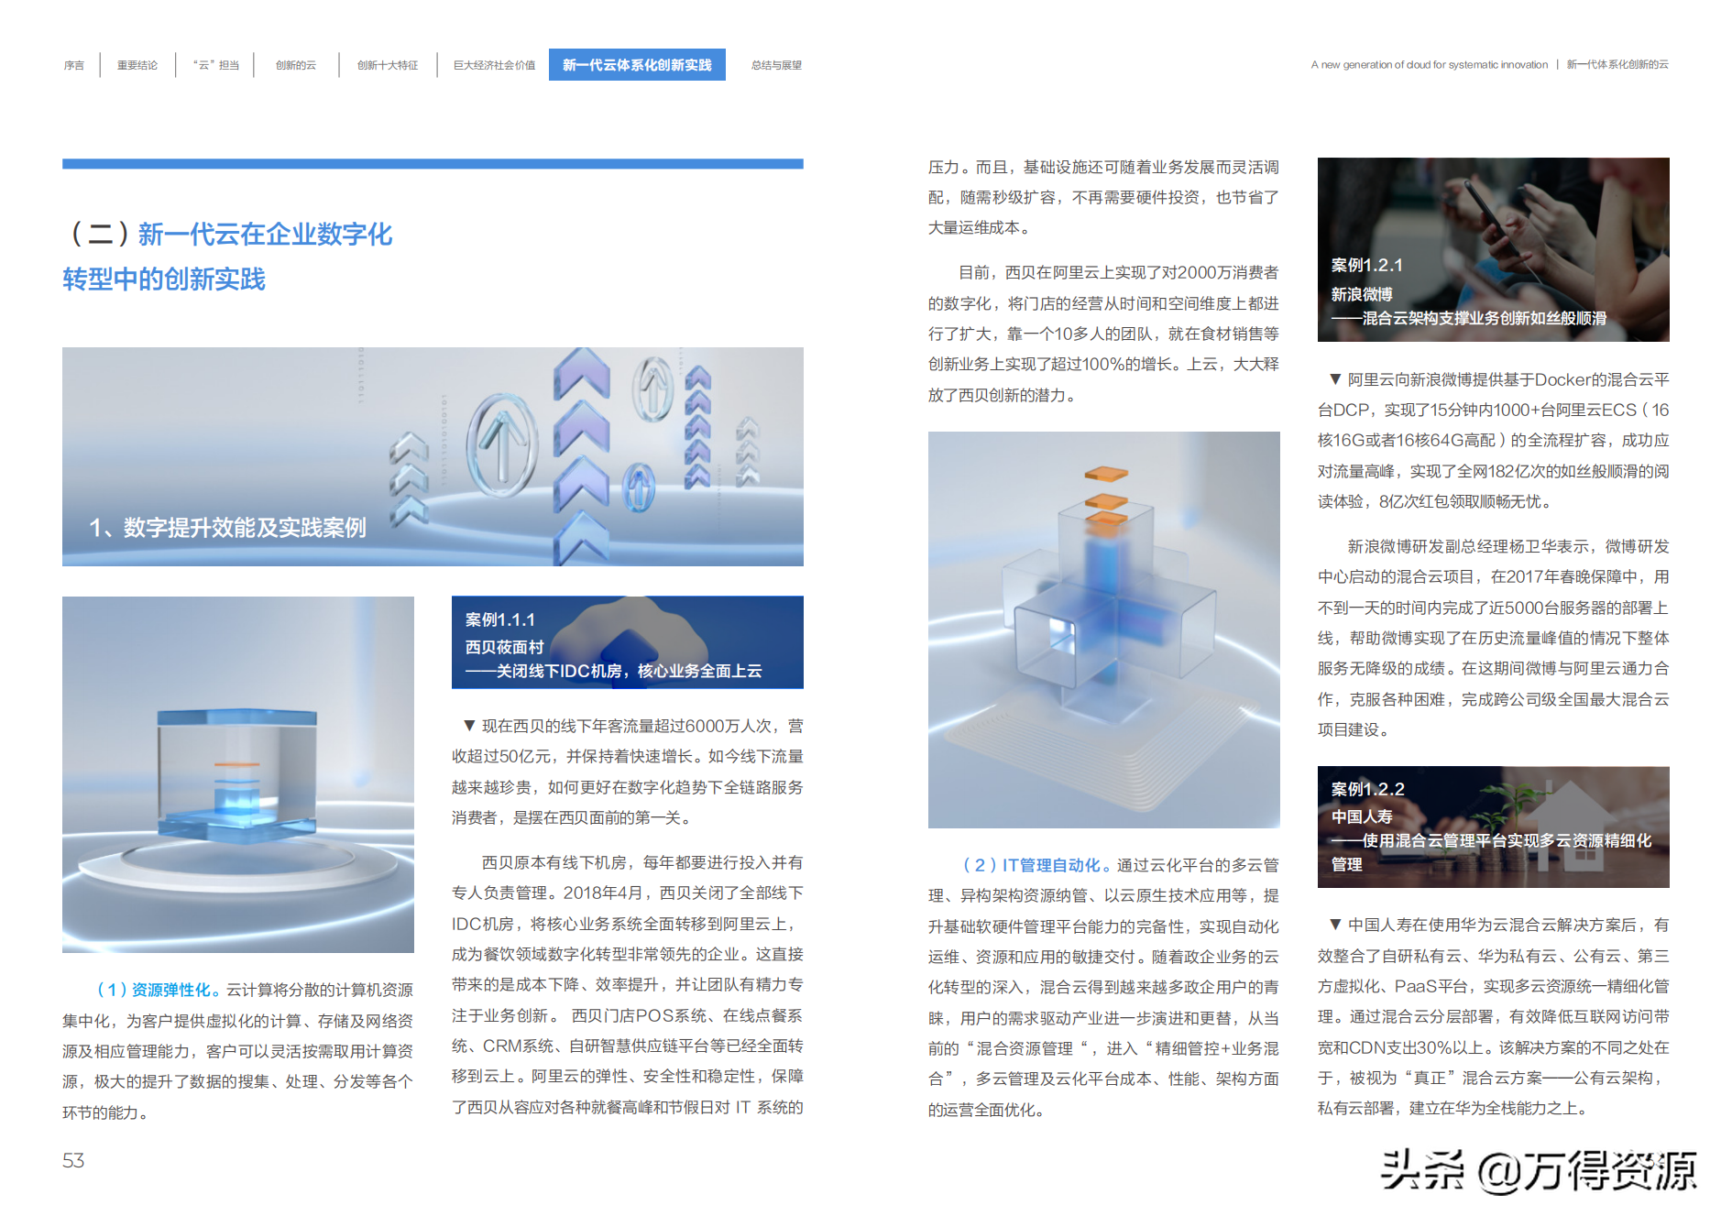Open the 总结与展望 tab
Screen dimensions: 1732x1227
(x=776, y=65)
